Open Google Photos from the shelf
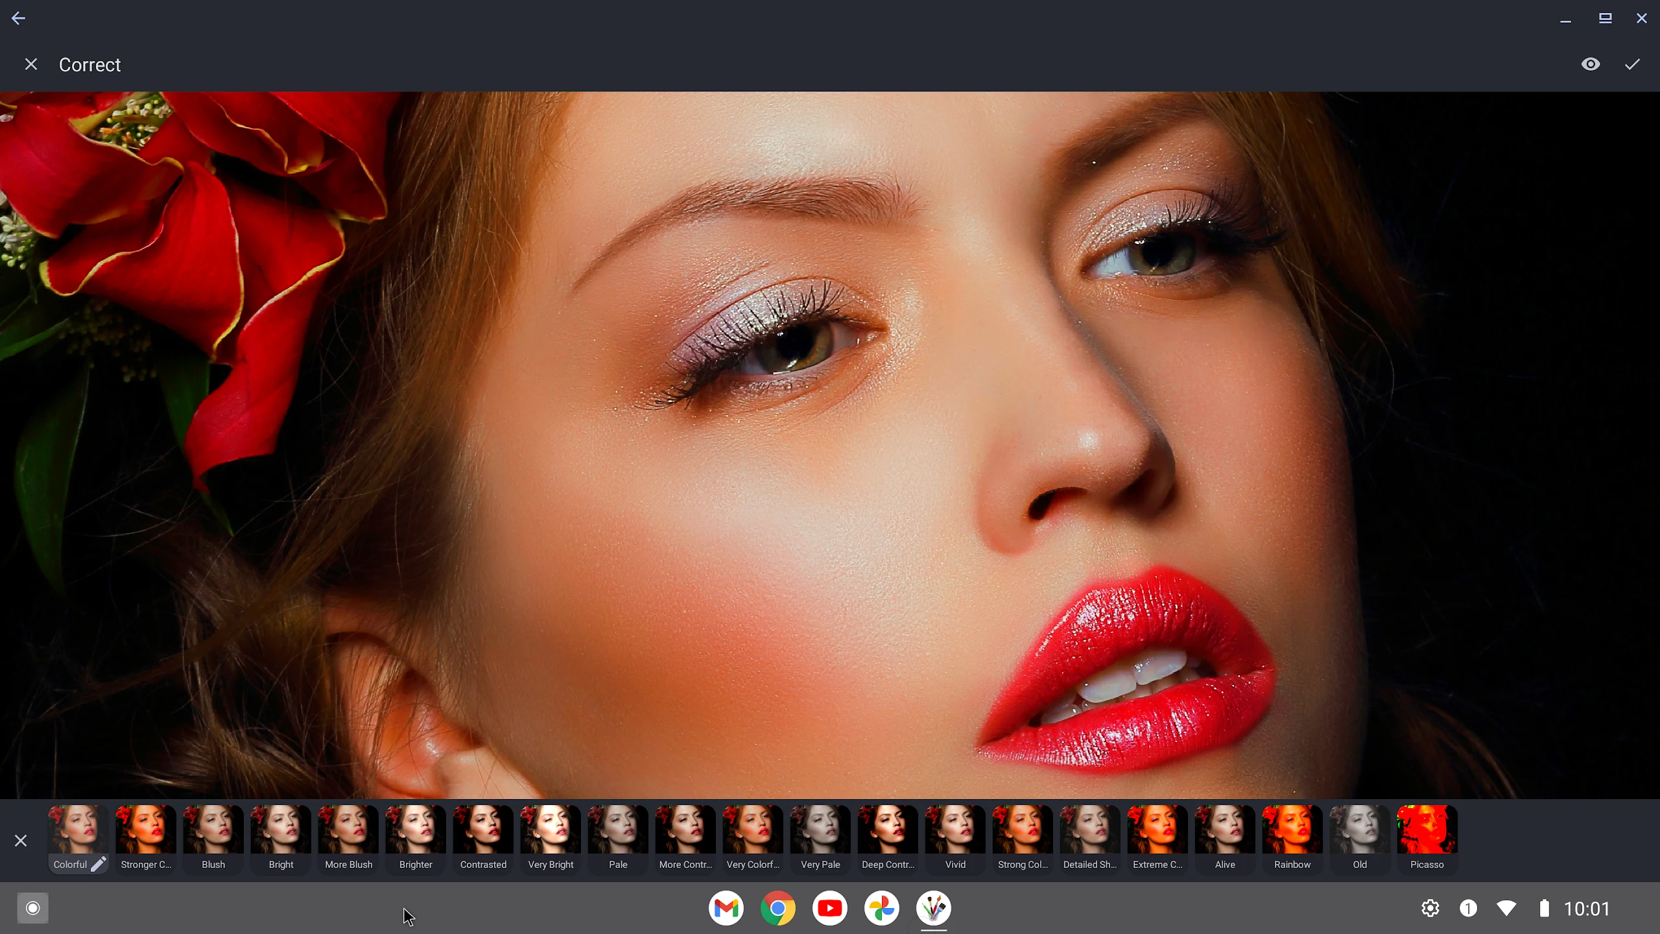 click(882, 908)
